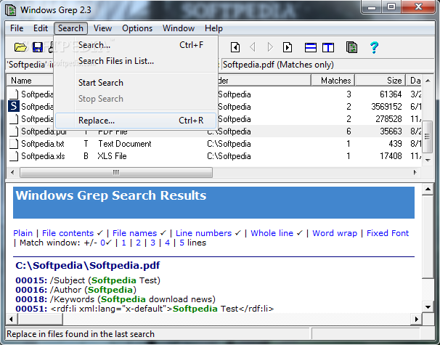Click the size value 3569152
This screenshot has width=440, height=345.
tap(386, 107)
